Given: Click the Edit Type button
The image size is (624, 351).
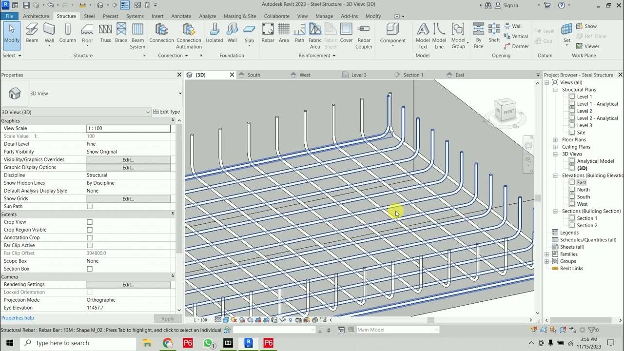Looking at the screenshot, I should [166, 112].
